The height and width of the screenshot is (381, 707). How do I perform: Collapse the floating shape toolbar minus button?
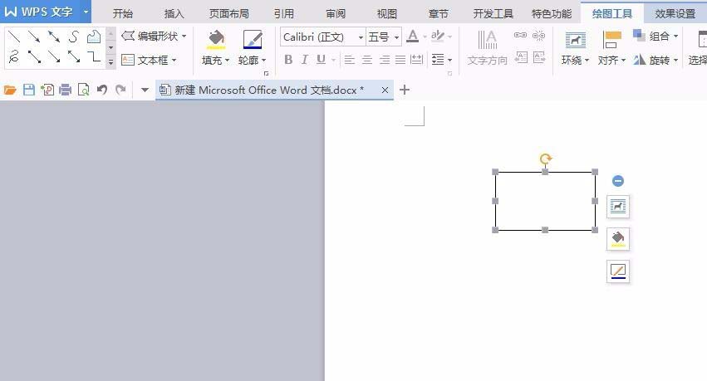click(618, 181)
